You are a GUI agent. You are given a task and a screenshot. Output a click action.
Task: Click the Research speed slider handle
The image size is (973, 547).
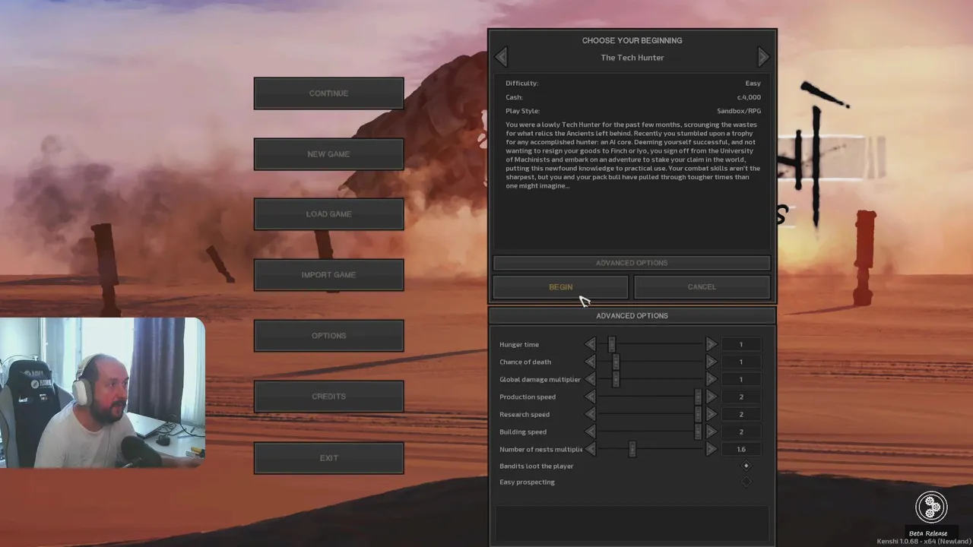coord(698,414)
